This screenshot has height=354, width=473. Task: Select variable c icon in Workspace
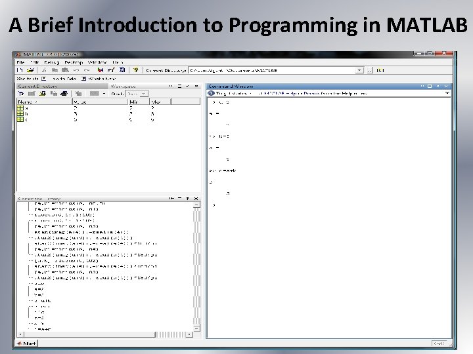coord(20,119)
